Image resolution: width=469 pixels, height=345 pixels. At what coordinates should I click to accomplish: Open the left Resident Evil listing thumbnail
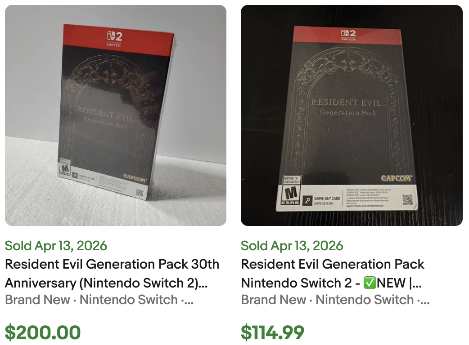(115, 115)
